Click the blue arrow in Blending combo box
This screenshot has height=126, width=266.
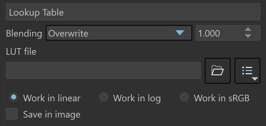(x=180, y=33)
